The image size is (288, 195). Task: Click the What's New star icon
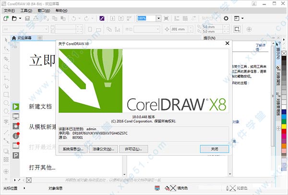(16, 126)
